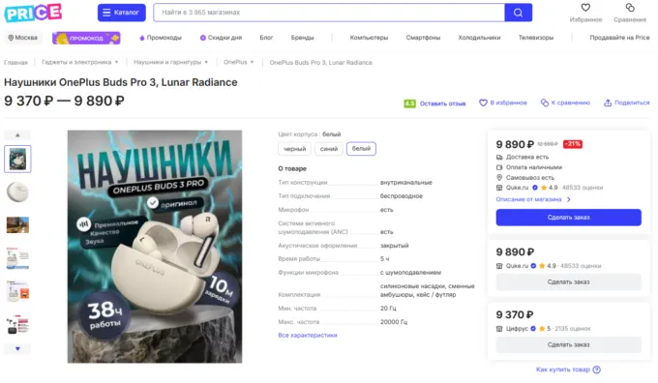Click 'Сделать заказ' under second Quke.ru offer
The image size is (658, 383).
tap(569, 281)
